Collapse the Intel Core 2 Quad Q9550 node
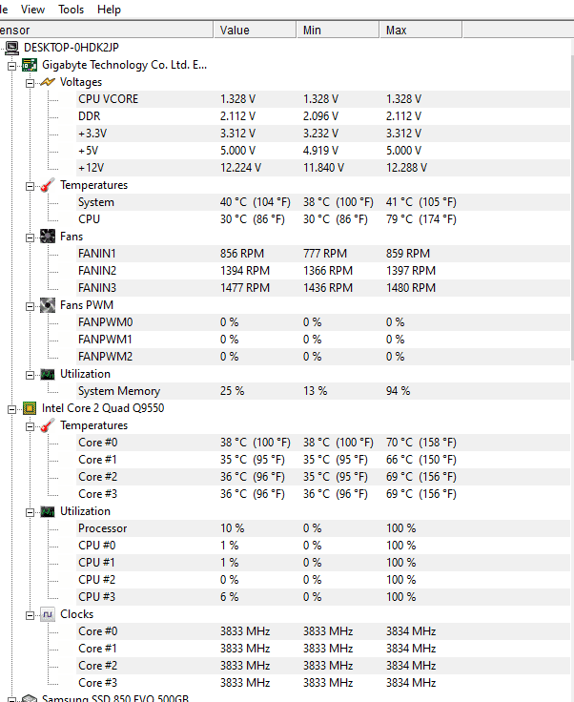 point(12,408)
